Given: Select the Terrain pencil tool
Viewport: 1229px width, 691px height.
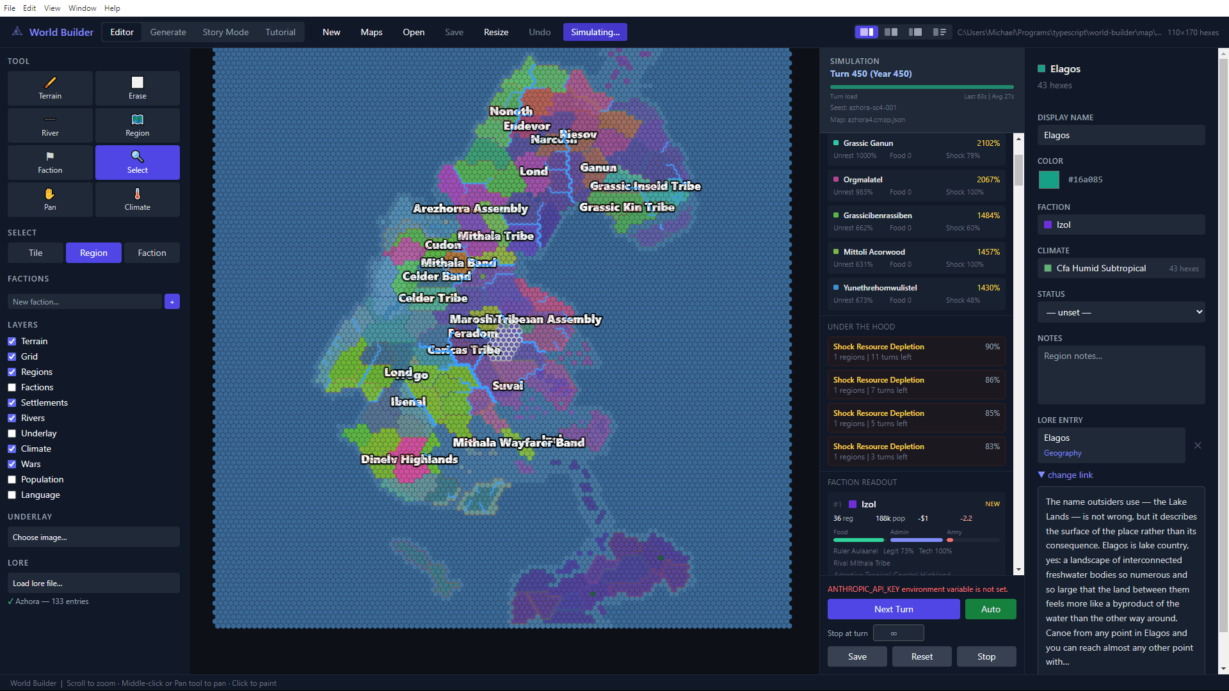Looking at the screenshot, I should [x=50, y=88].
